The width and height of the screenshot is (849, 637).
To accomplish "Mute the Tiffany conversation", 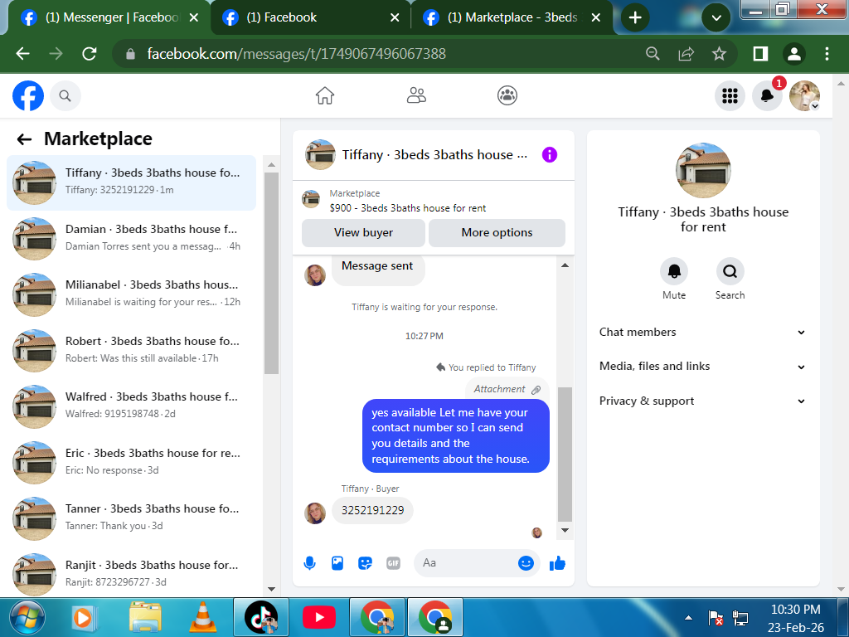I will [x=674, y=271].
